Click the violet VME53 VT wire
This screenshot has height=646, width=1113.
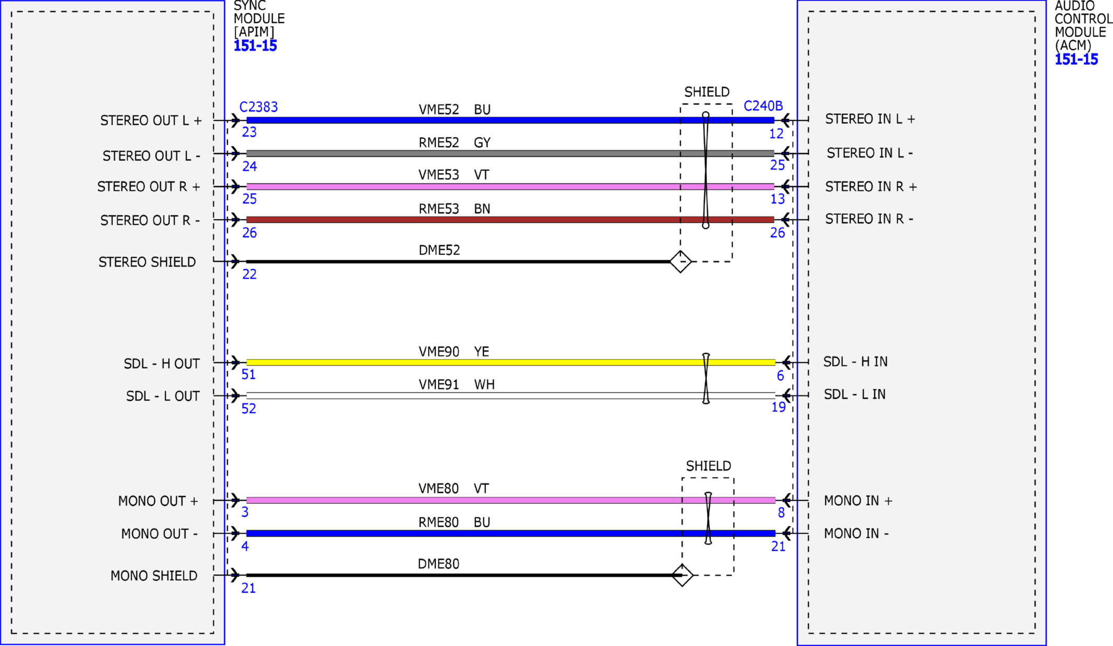[x=511, y=187]
